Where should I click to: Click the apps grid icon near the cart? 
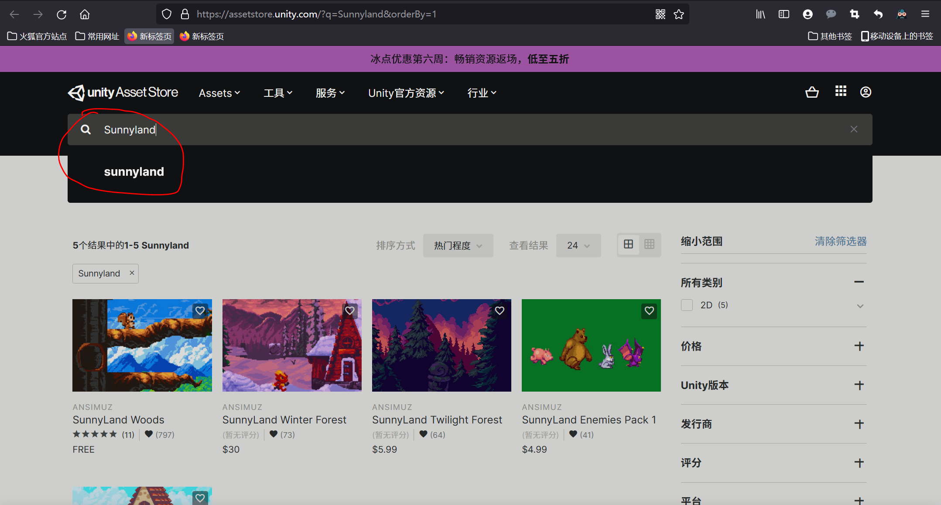pos(840,92)
